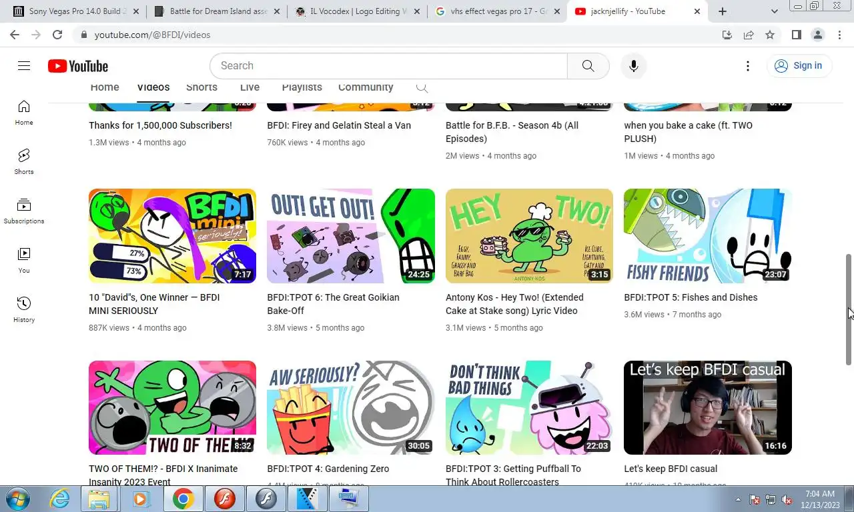Launch Internet Explorer from taskbar
This screenshot has height=512, width=854.
(x=59, y=499)
